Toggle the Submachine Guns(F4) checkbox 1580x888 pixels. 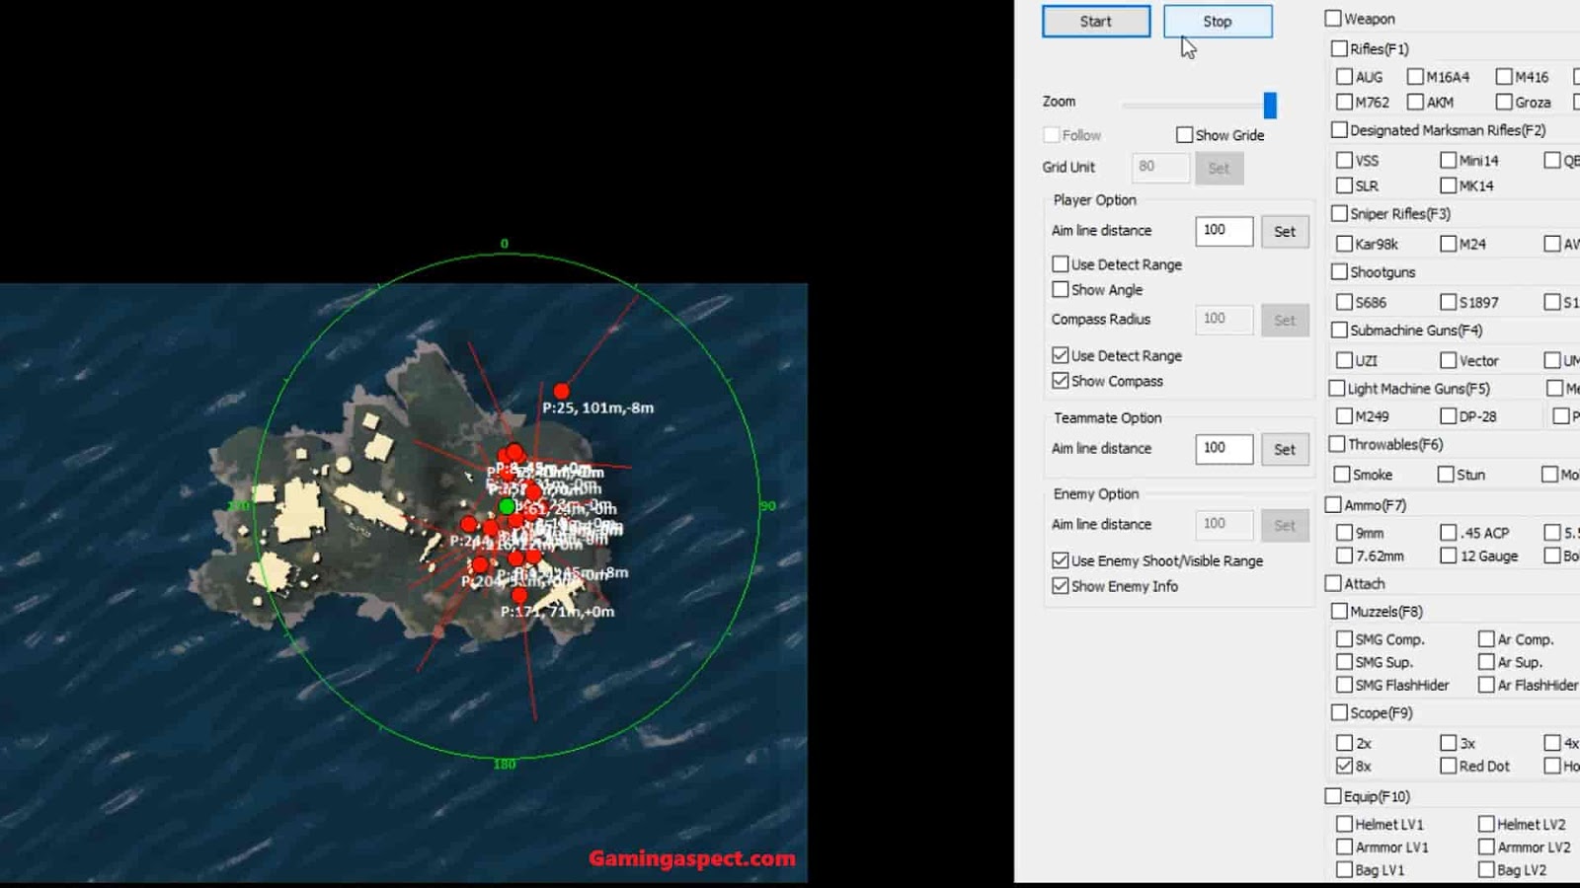1340,330
